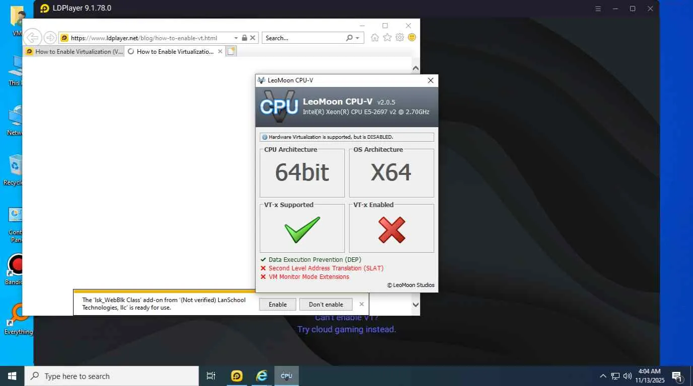The height and width of the screenshot is (386, 693).
Task: Open a new tab in Internet Explorer
Action: 231,51
